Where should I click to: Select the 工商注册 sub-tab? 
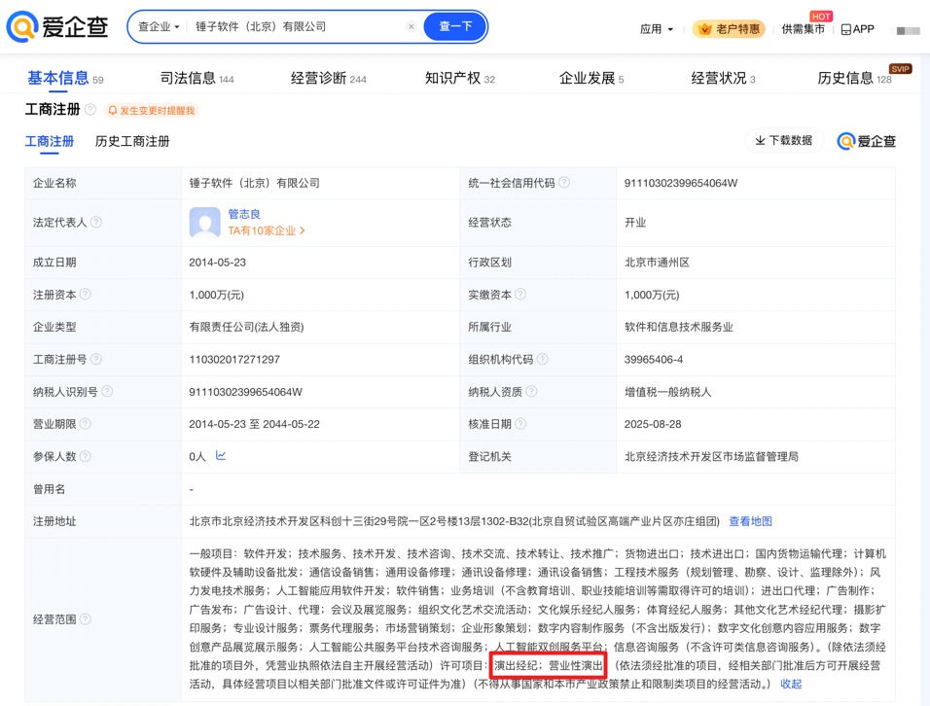point(50,142)
